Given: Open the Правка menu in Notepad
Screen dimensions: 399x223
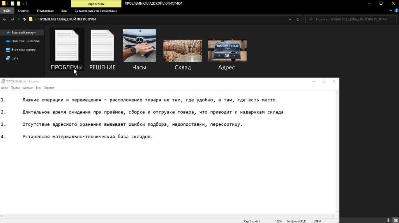Looking at the screenshot, I should 15,88.
